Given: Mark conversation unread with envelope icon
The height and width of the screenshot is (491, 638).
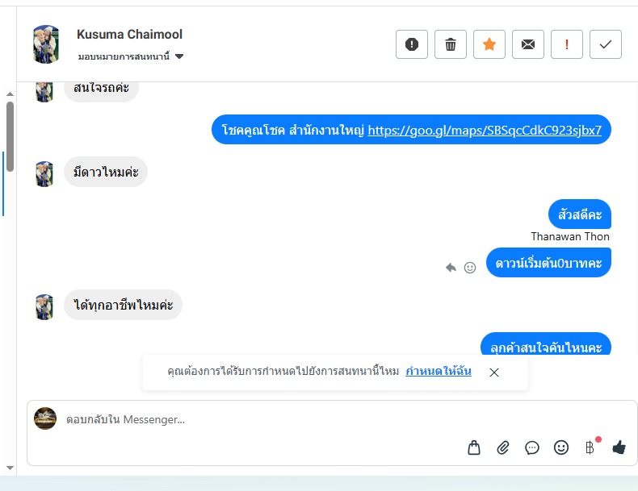Looking at the screenshot, I should 528,44.
